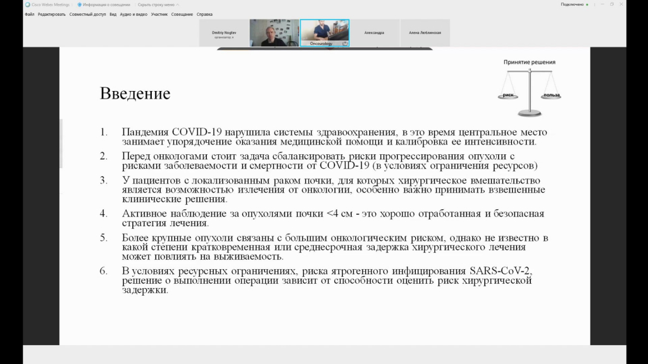The height and width of the screenshot is (364, 648).
Task: Select Dmitriy Nogtev participant tile
Action: tap(223, 33)
